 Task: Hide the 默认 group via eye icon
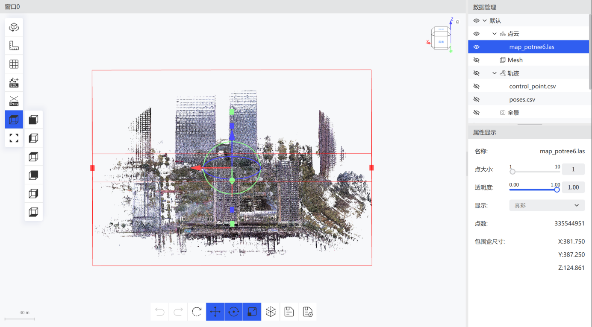477,20
